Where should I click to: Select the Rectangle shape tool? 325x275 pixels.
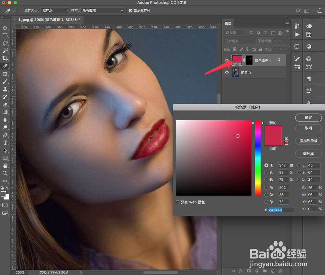point(5,158)
